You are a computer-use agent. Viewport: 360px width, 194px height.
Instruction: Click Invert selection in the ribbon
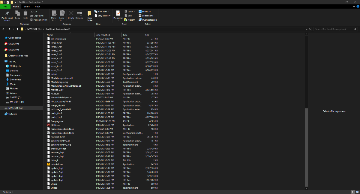(148, 20)
